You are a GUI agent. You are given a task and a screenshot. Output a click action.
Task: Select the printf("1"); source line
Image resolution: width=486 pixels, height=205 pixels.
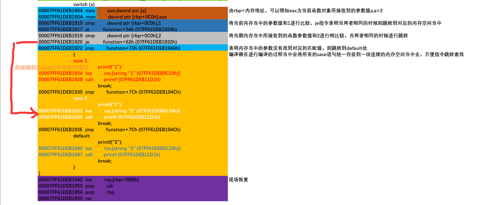[x=110, y=67]
